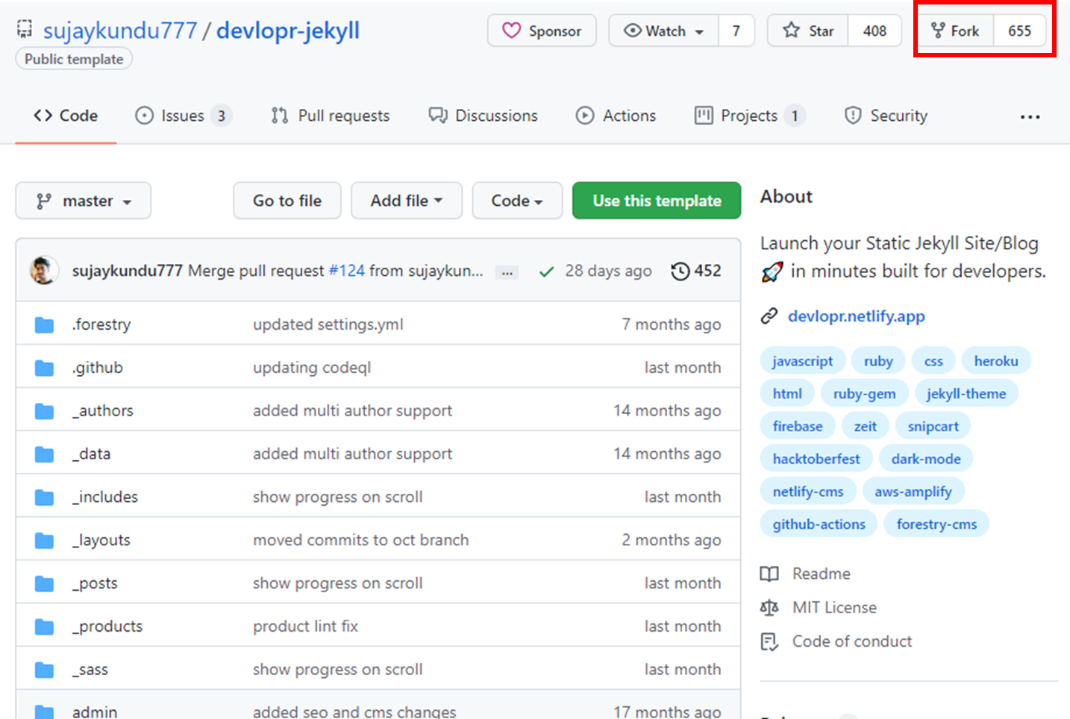The height and width of the screenshot is (719, 1070).
Task: Click 'moved commits to oct branch' message
Action: pyautogui.click(x=361, y=540)
